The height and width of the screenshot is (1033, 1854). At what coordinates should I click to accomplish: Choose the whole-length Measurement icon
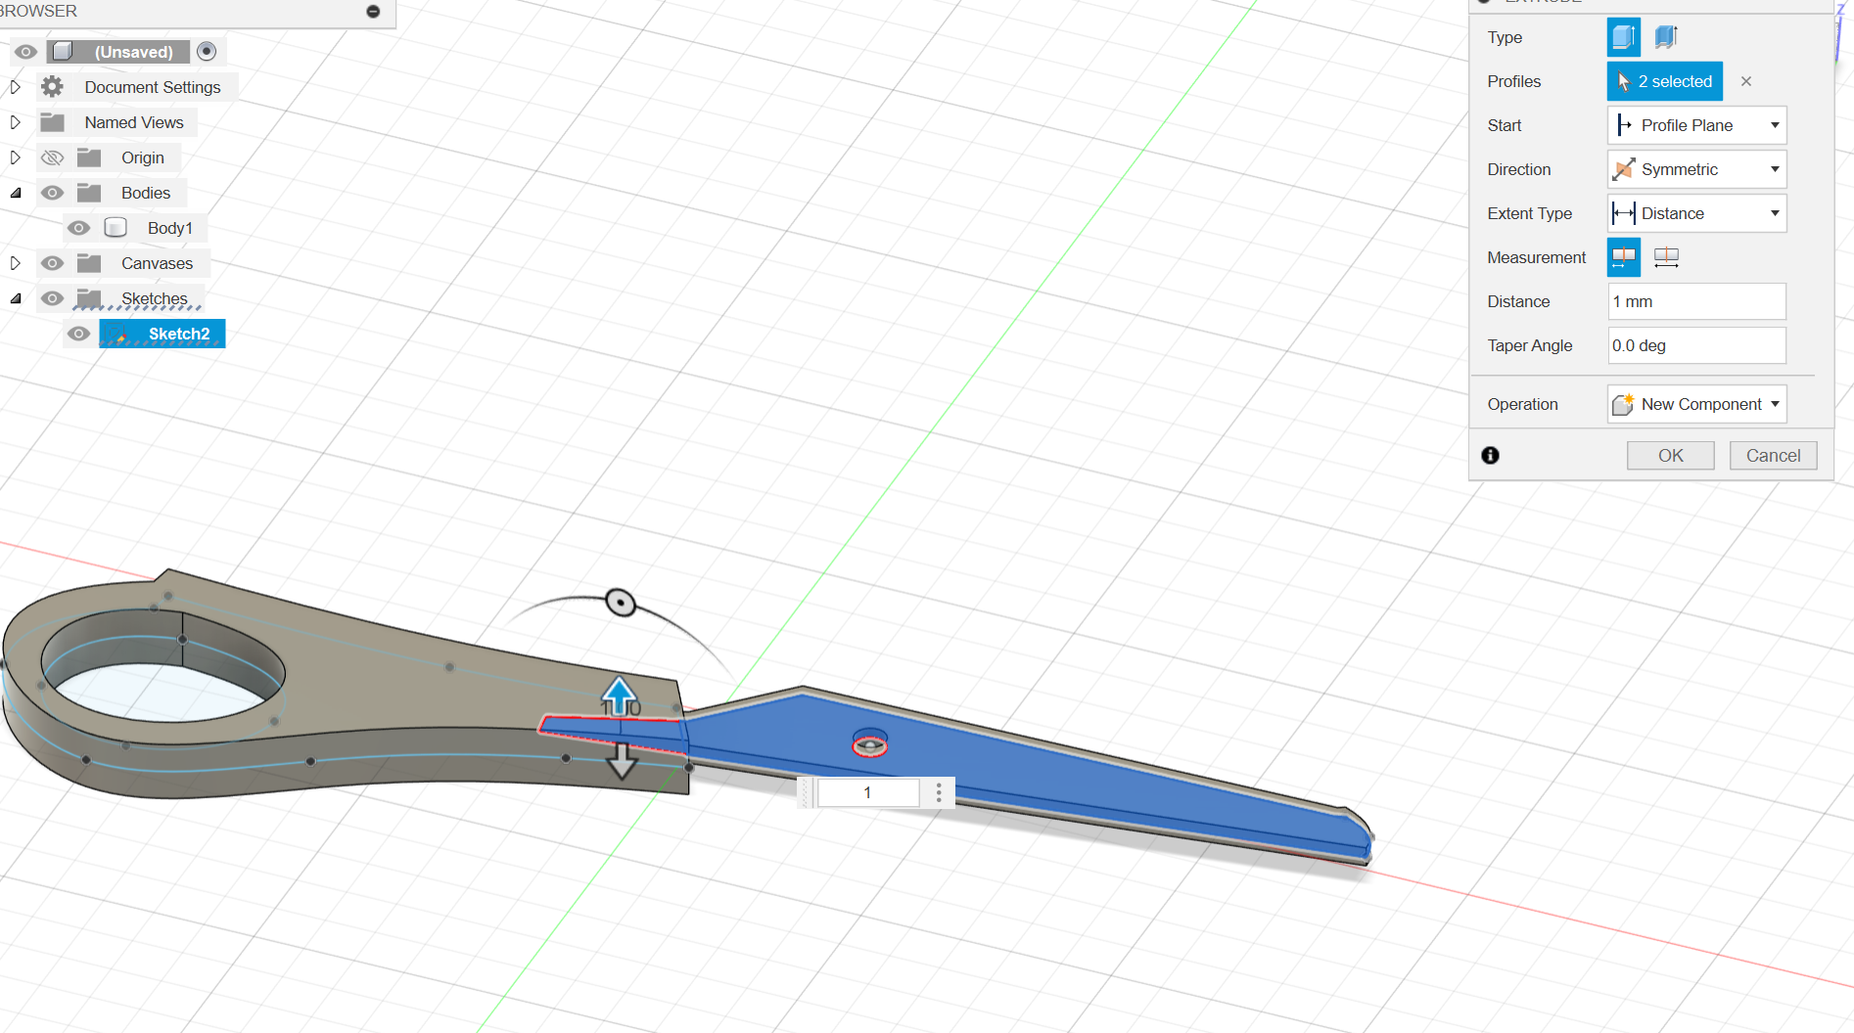click(x=1665, y=257)
